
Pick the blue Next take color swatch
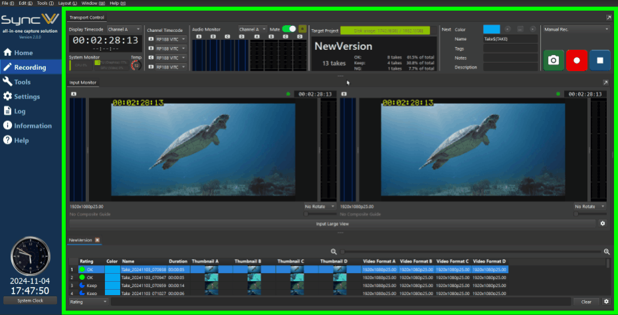491,29
